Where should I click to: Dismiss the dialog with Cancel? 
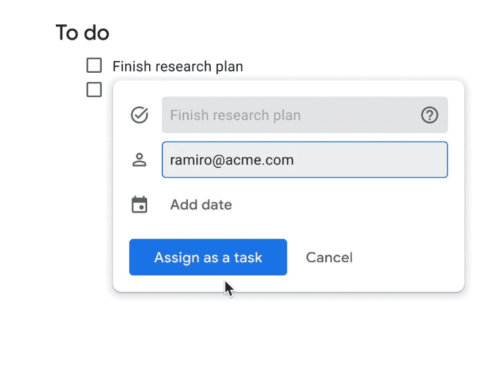tap(329, 257)
